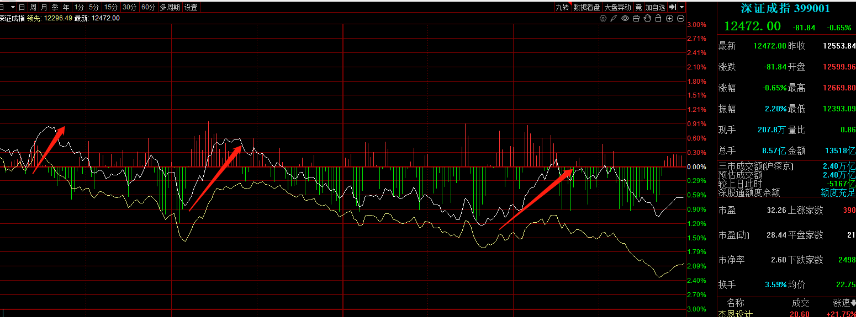Switch to 年 yearly period tab
The height and width of the screenshot is (317, 856).
coord(66,7)
